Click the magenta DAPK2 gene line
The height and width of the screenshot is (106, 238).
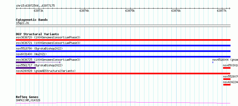pos(123,103)
